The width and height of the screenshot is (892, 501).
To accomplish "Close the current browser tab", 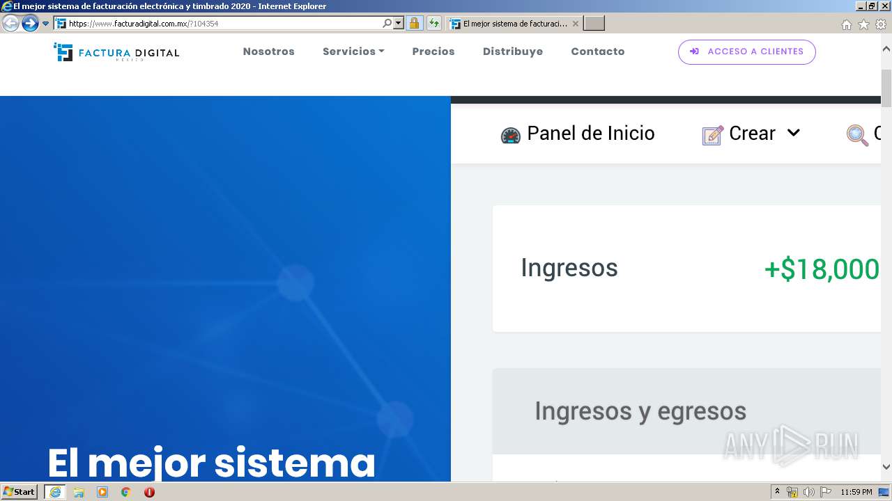I will point(576,24).
